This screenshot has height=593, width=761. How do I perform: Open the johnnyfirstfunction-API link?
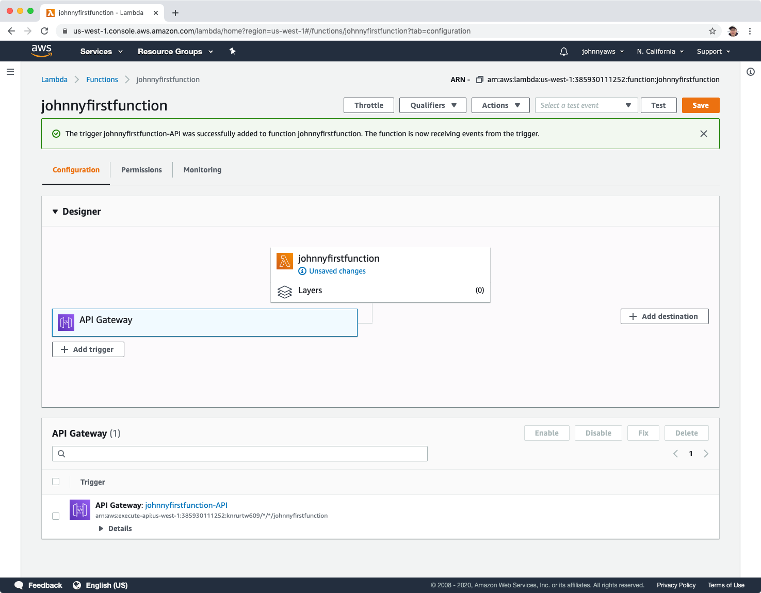pyautogui.click(x=186, y=505)
